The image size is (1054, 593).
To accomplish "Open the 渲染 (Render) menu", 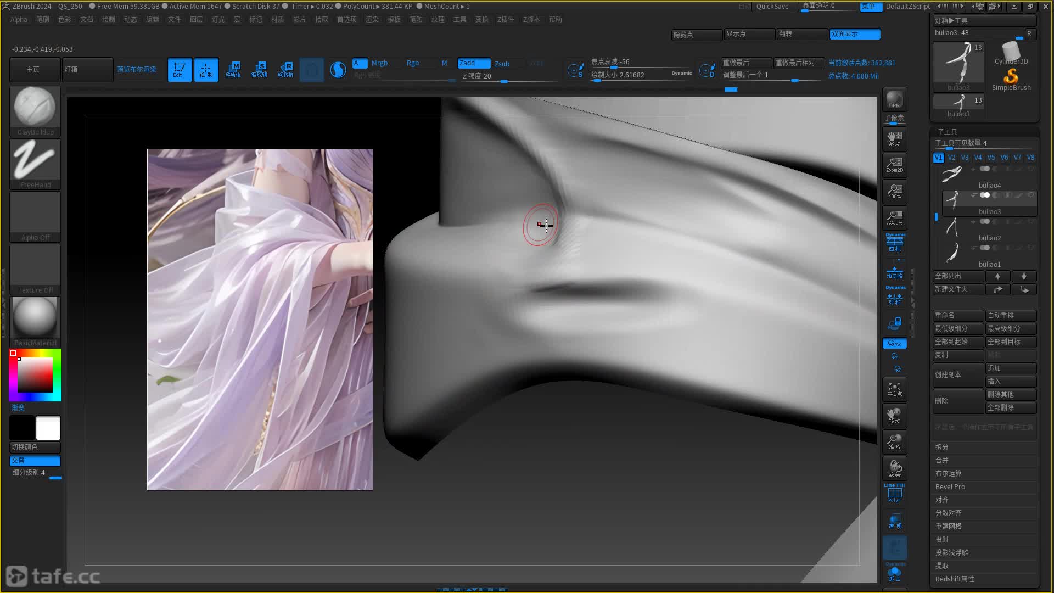I will point(372,19).
